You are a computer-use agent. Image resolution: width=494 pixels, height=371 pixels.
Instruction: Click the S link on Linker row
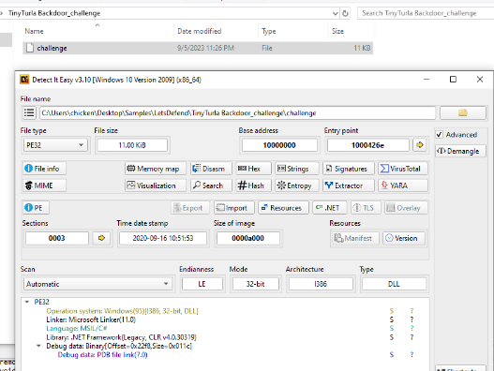pos(392,319)
